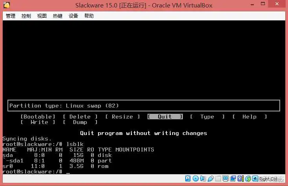Click the Dump text in terminal

[x=80, y=122]
